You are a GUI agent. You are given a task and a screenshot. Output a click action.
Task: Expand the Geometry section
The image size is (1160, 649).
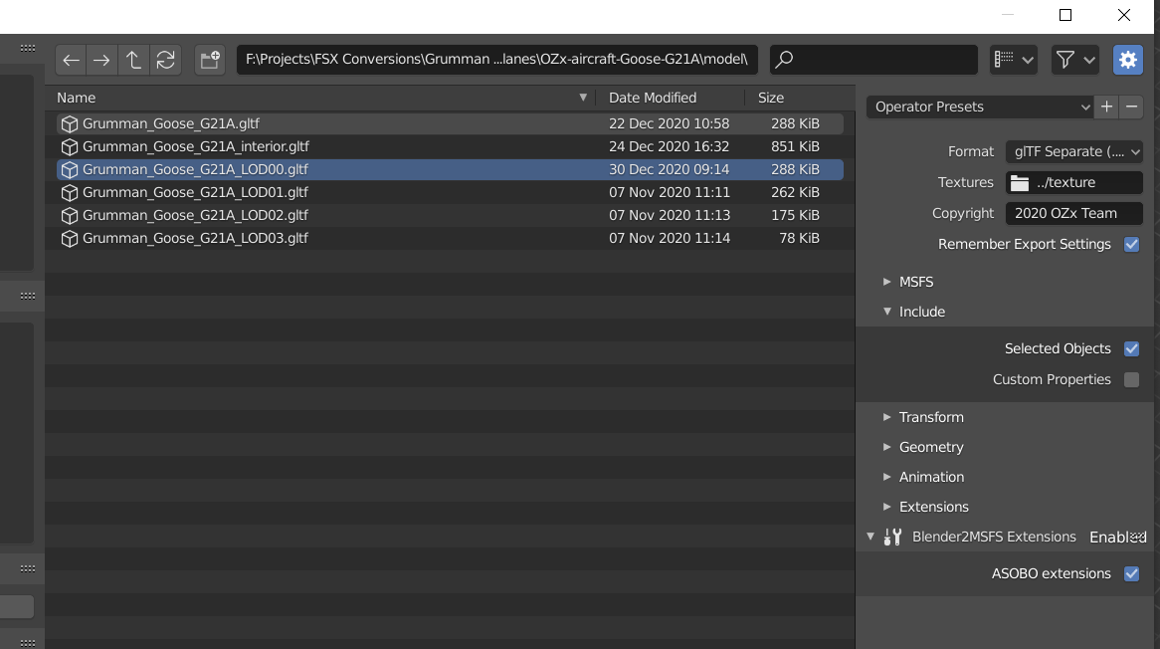930,447
